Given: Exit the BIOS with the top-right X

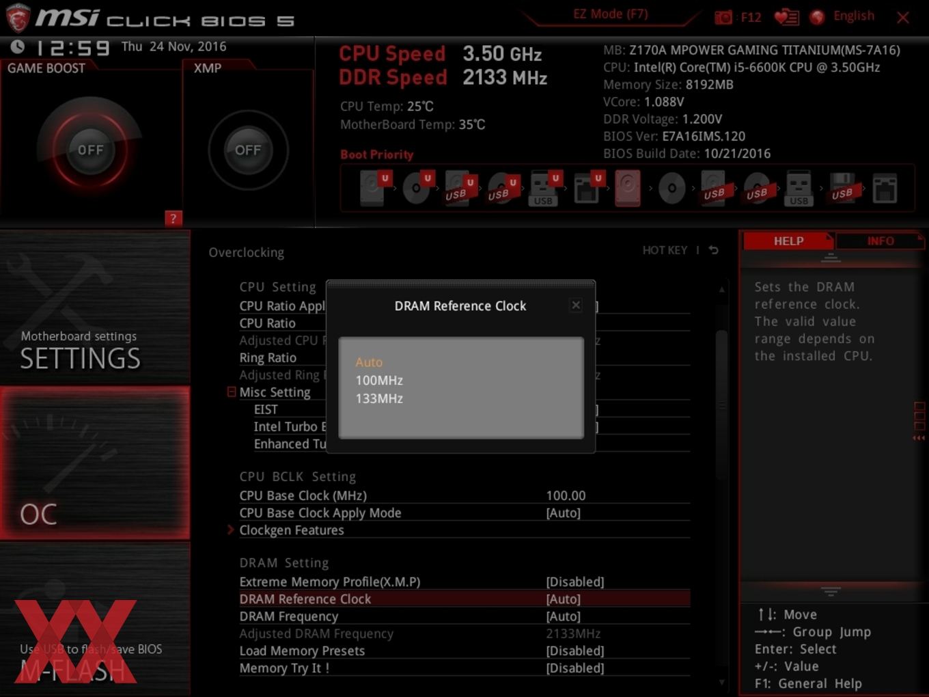Looking at the screenshot, I should pyautogui.click(x=902, y=18).
